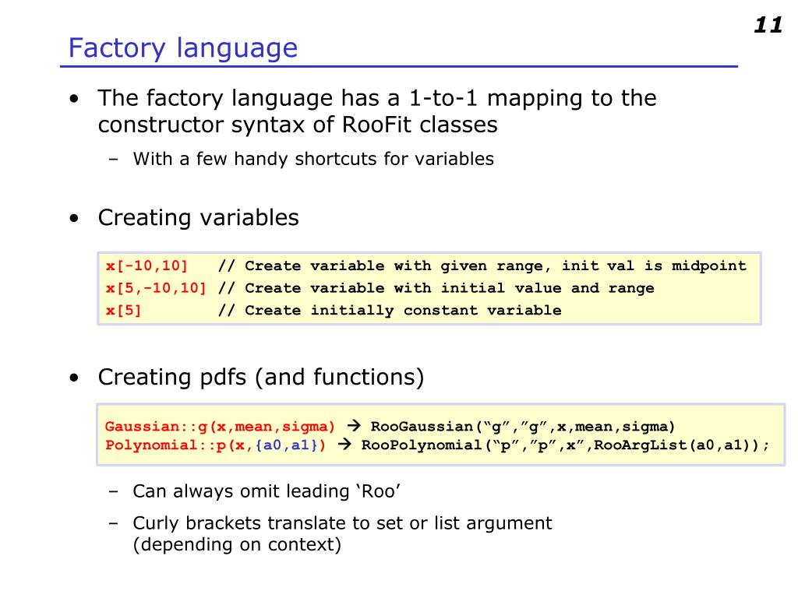Viewport: 798px width, 598px height.
Task: Click the slide number 11
Action: (768, 25)
